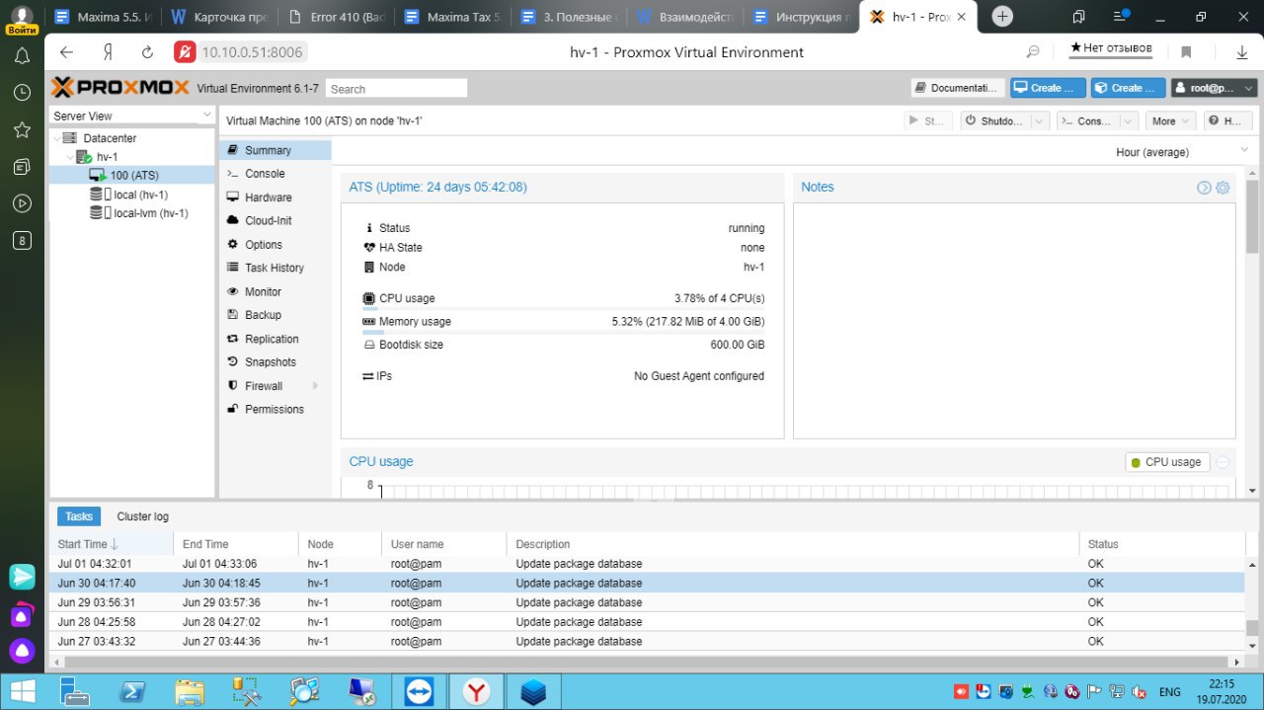
Task: Open new browser tab
Action: pyautogui.click(x=1002, y=17)
